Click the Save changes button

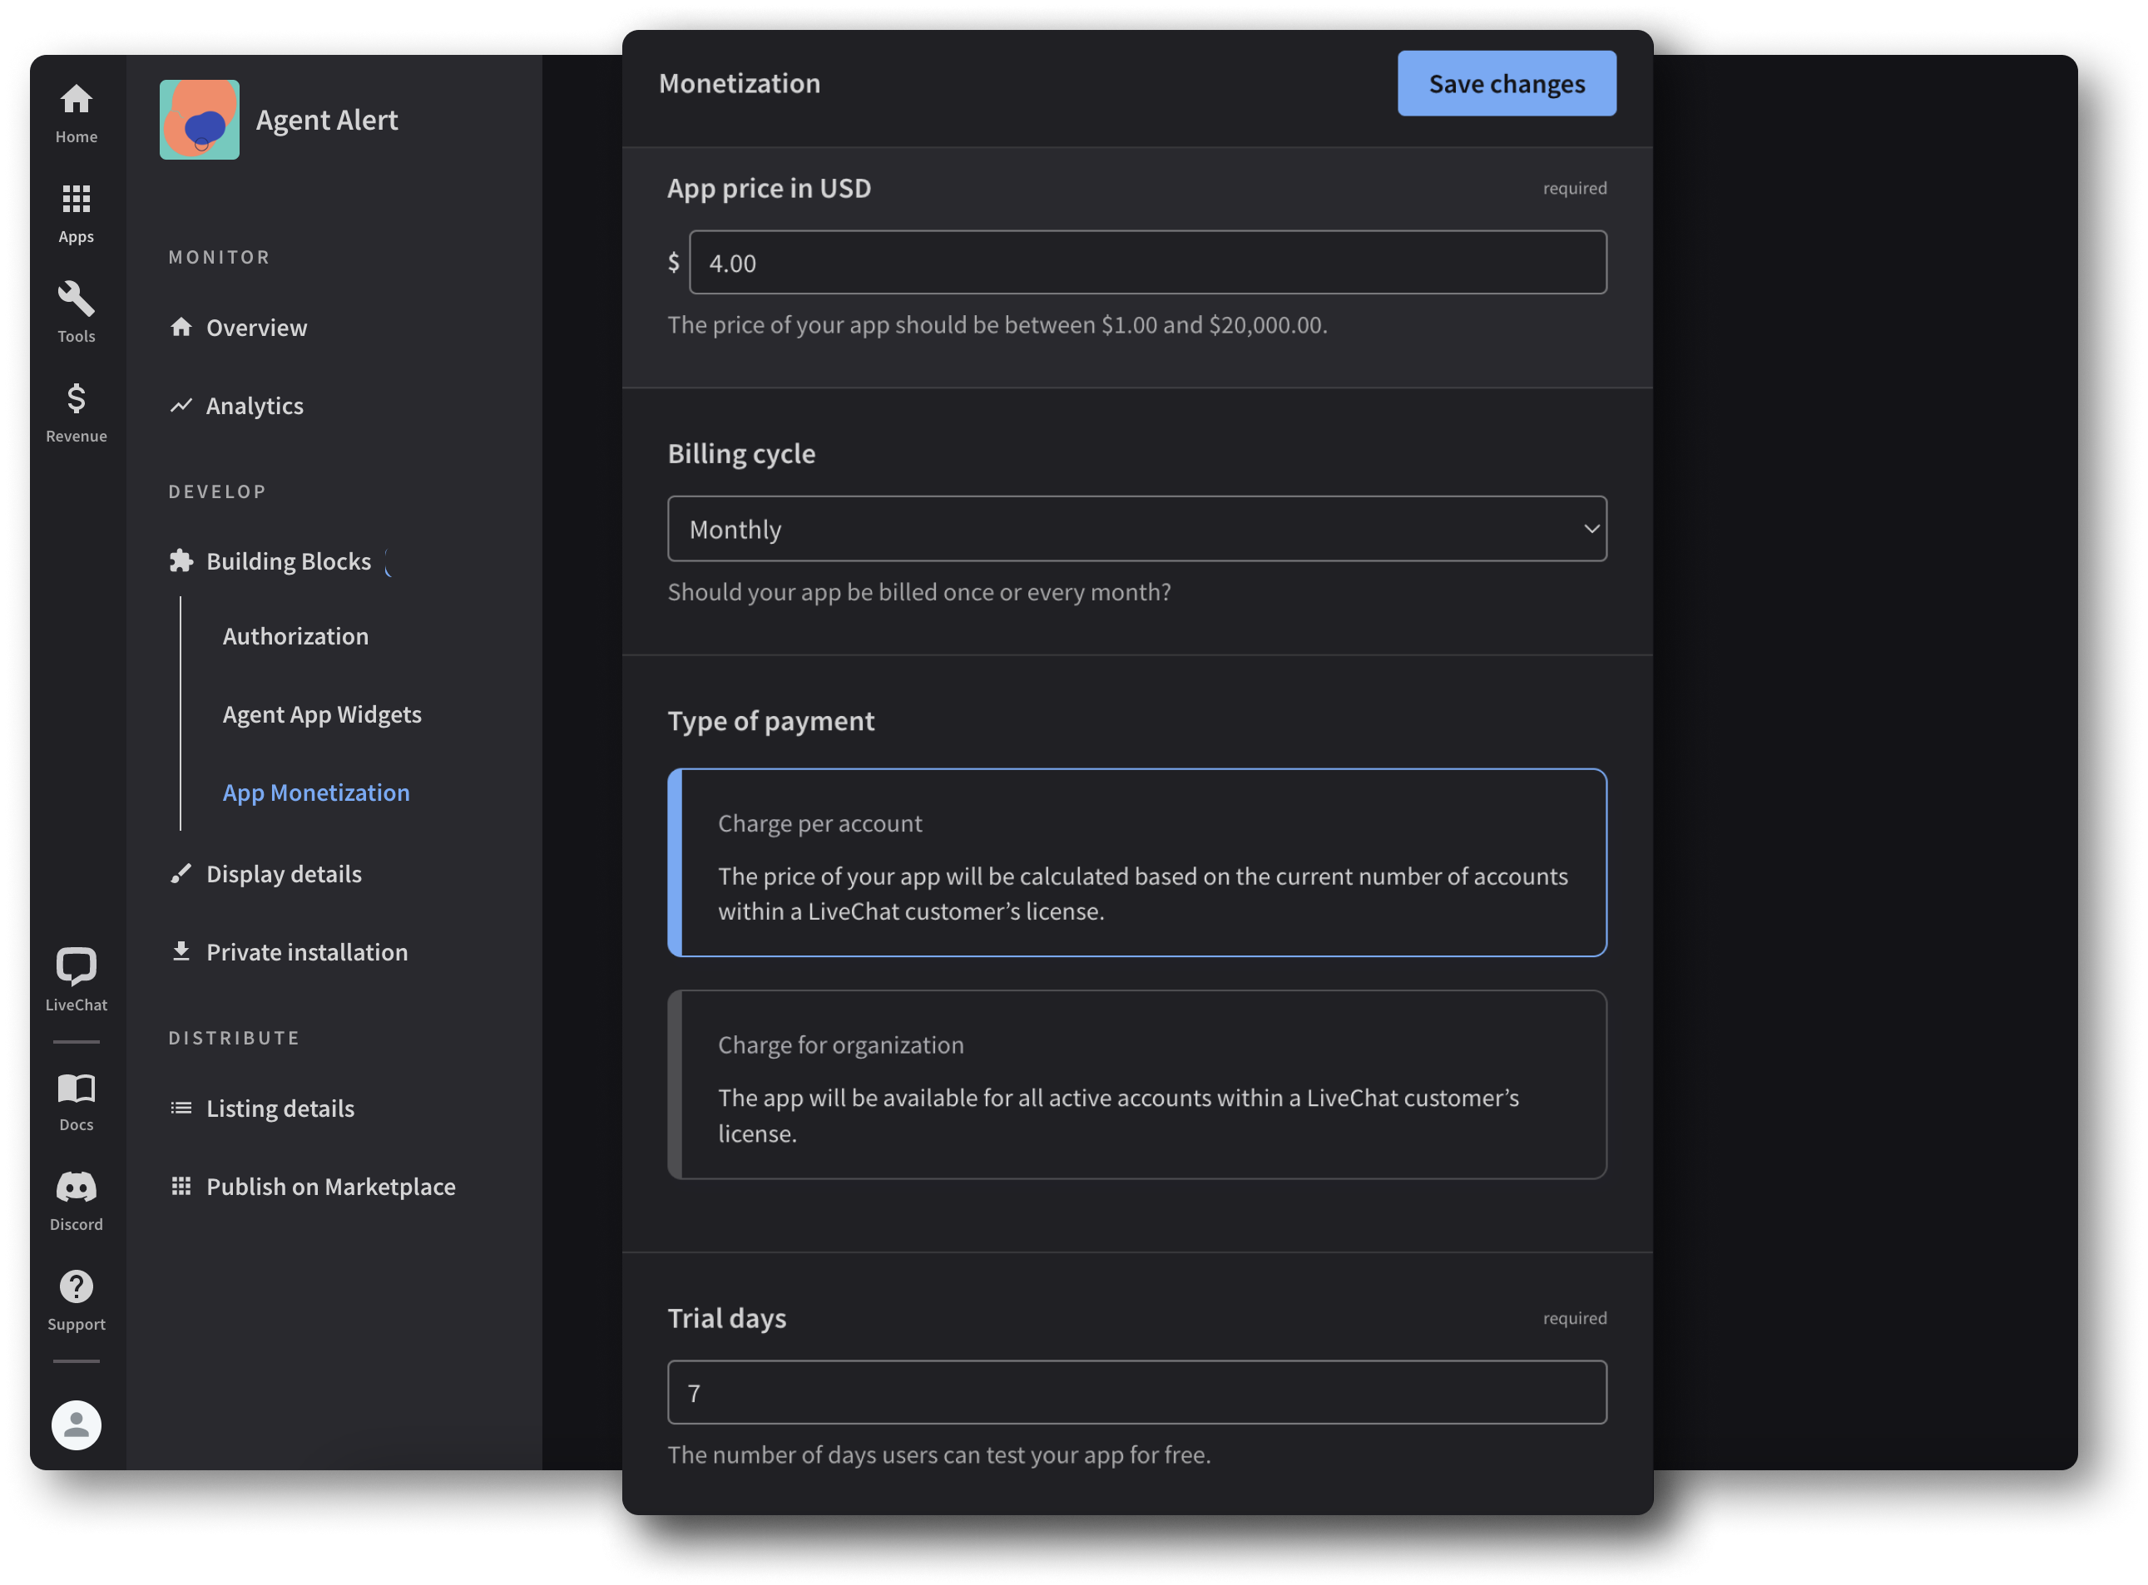click(1506, 82)
